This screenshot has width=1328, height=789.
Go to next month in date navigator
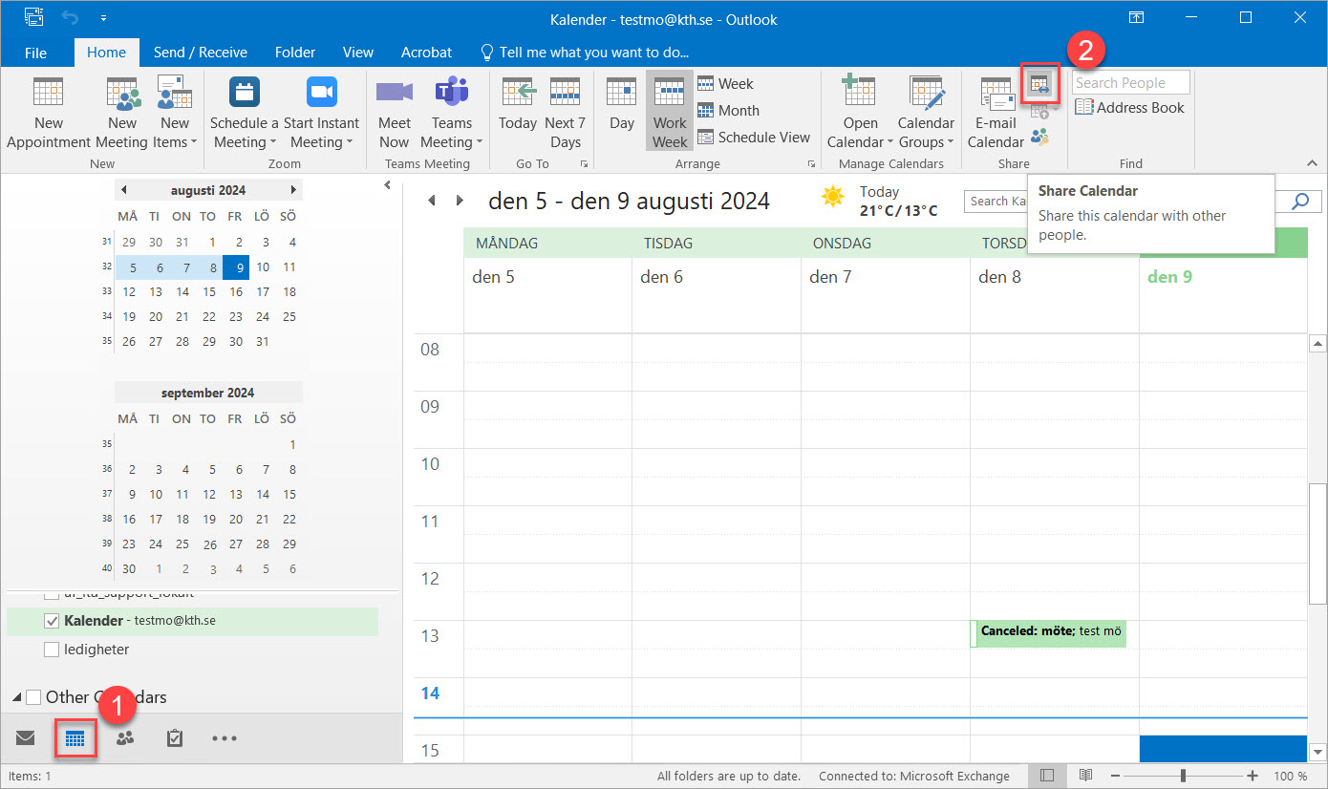293,189
